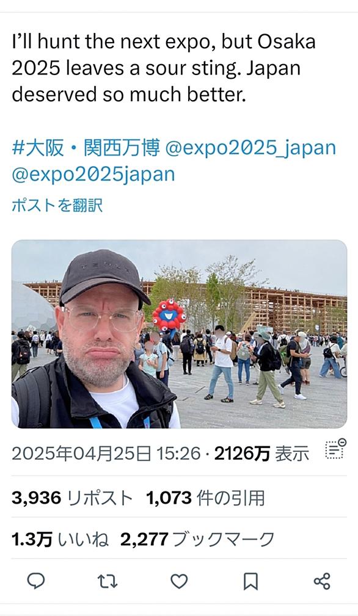The image size is (358, 616).
Task: Open the view analytics icon beside 表示
Action: (x=335, y=449)
